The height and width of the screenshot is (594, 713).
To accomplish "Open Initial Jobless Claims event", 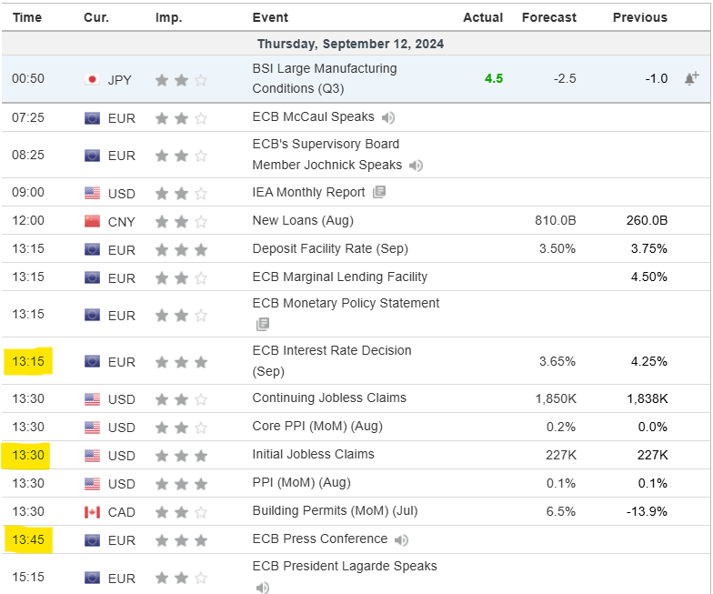I will click(313, 454).
